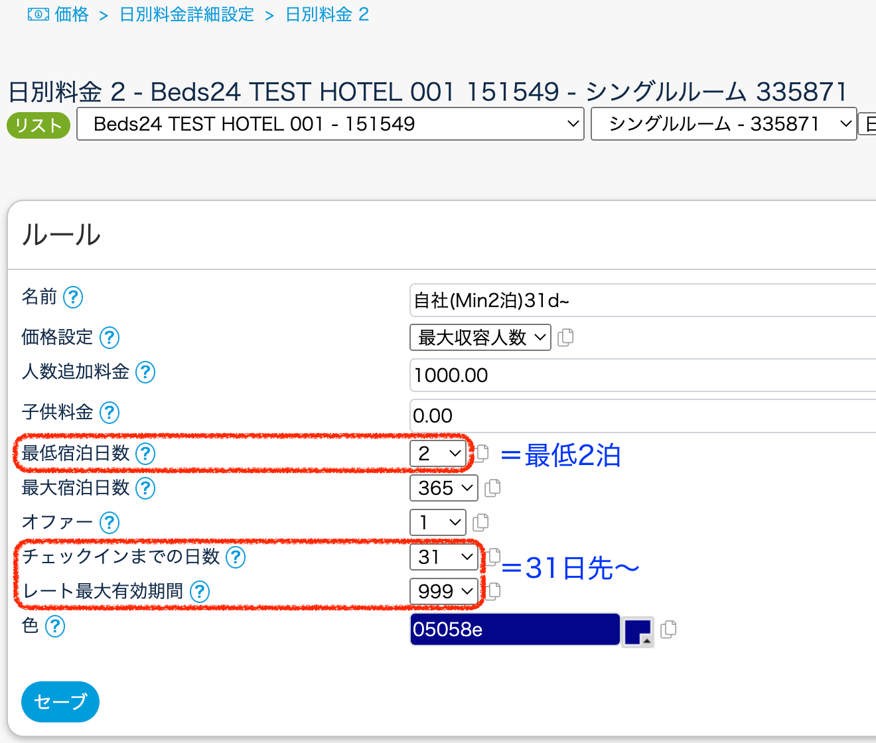Open help for チェックインまでの日数

click(236, 557)
